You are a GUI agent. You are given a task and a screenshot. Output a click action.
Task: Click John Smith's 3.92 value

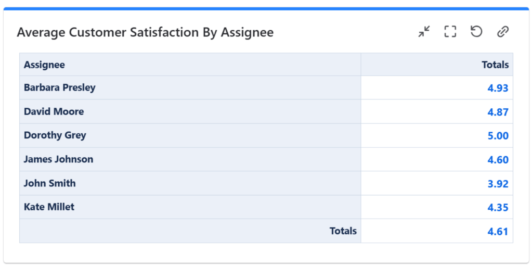pos(498,184)
